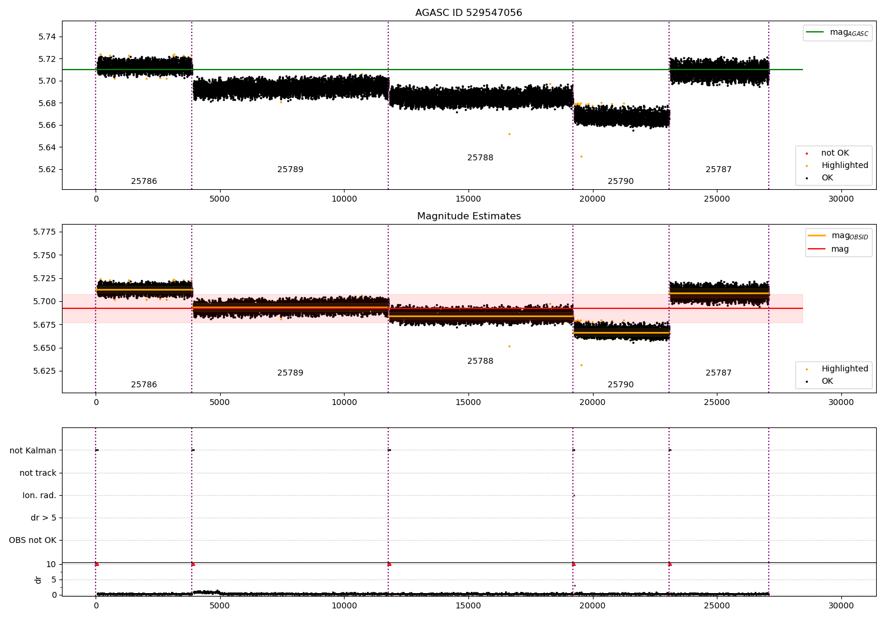Click x-axis tick 30000 in bottom dr plot
The width and height of the screenshot is (885, 619).
pyautogui.click(x=841, y=605)
